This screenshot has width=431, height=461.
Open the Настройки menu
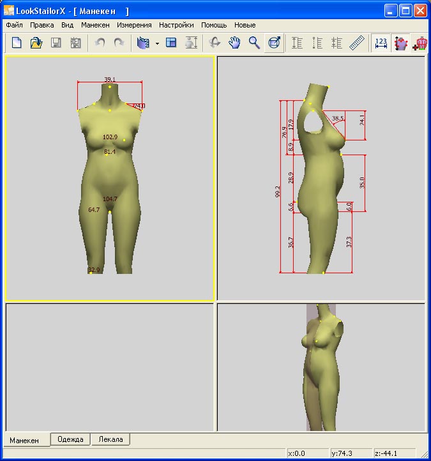176,26
